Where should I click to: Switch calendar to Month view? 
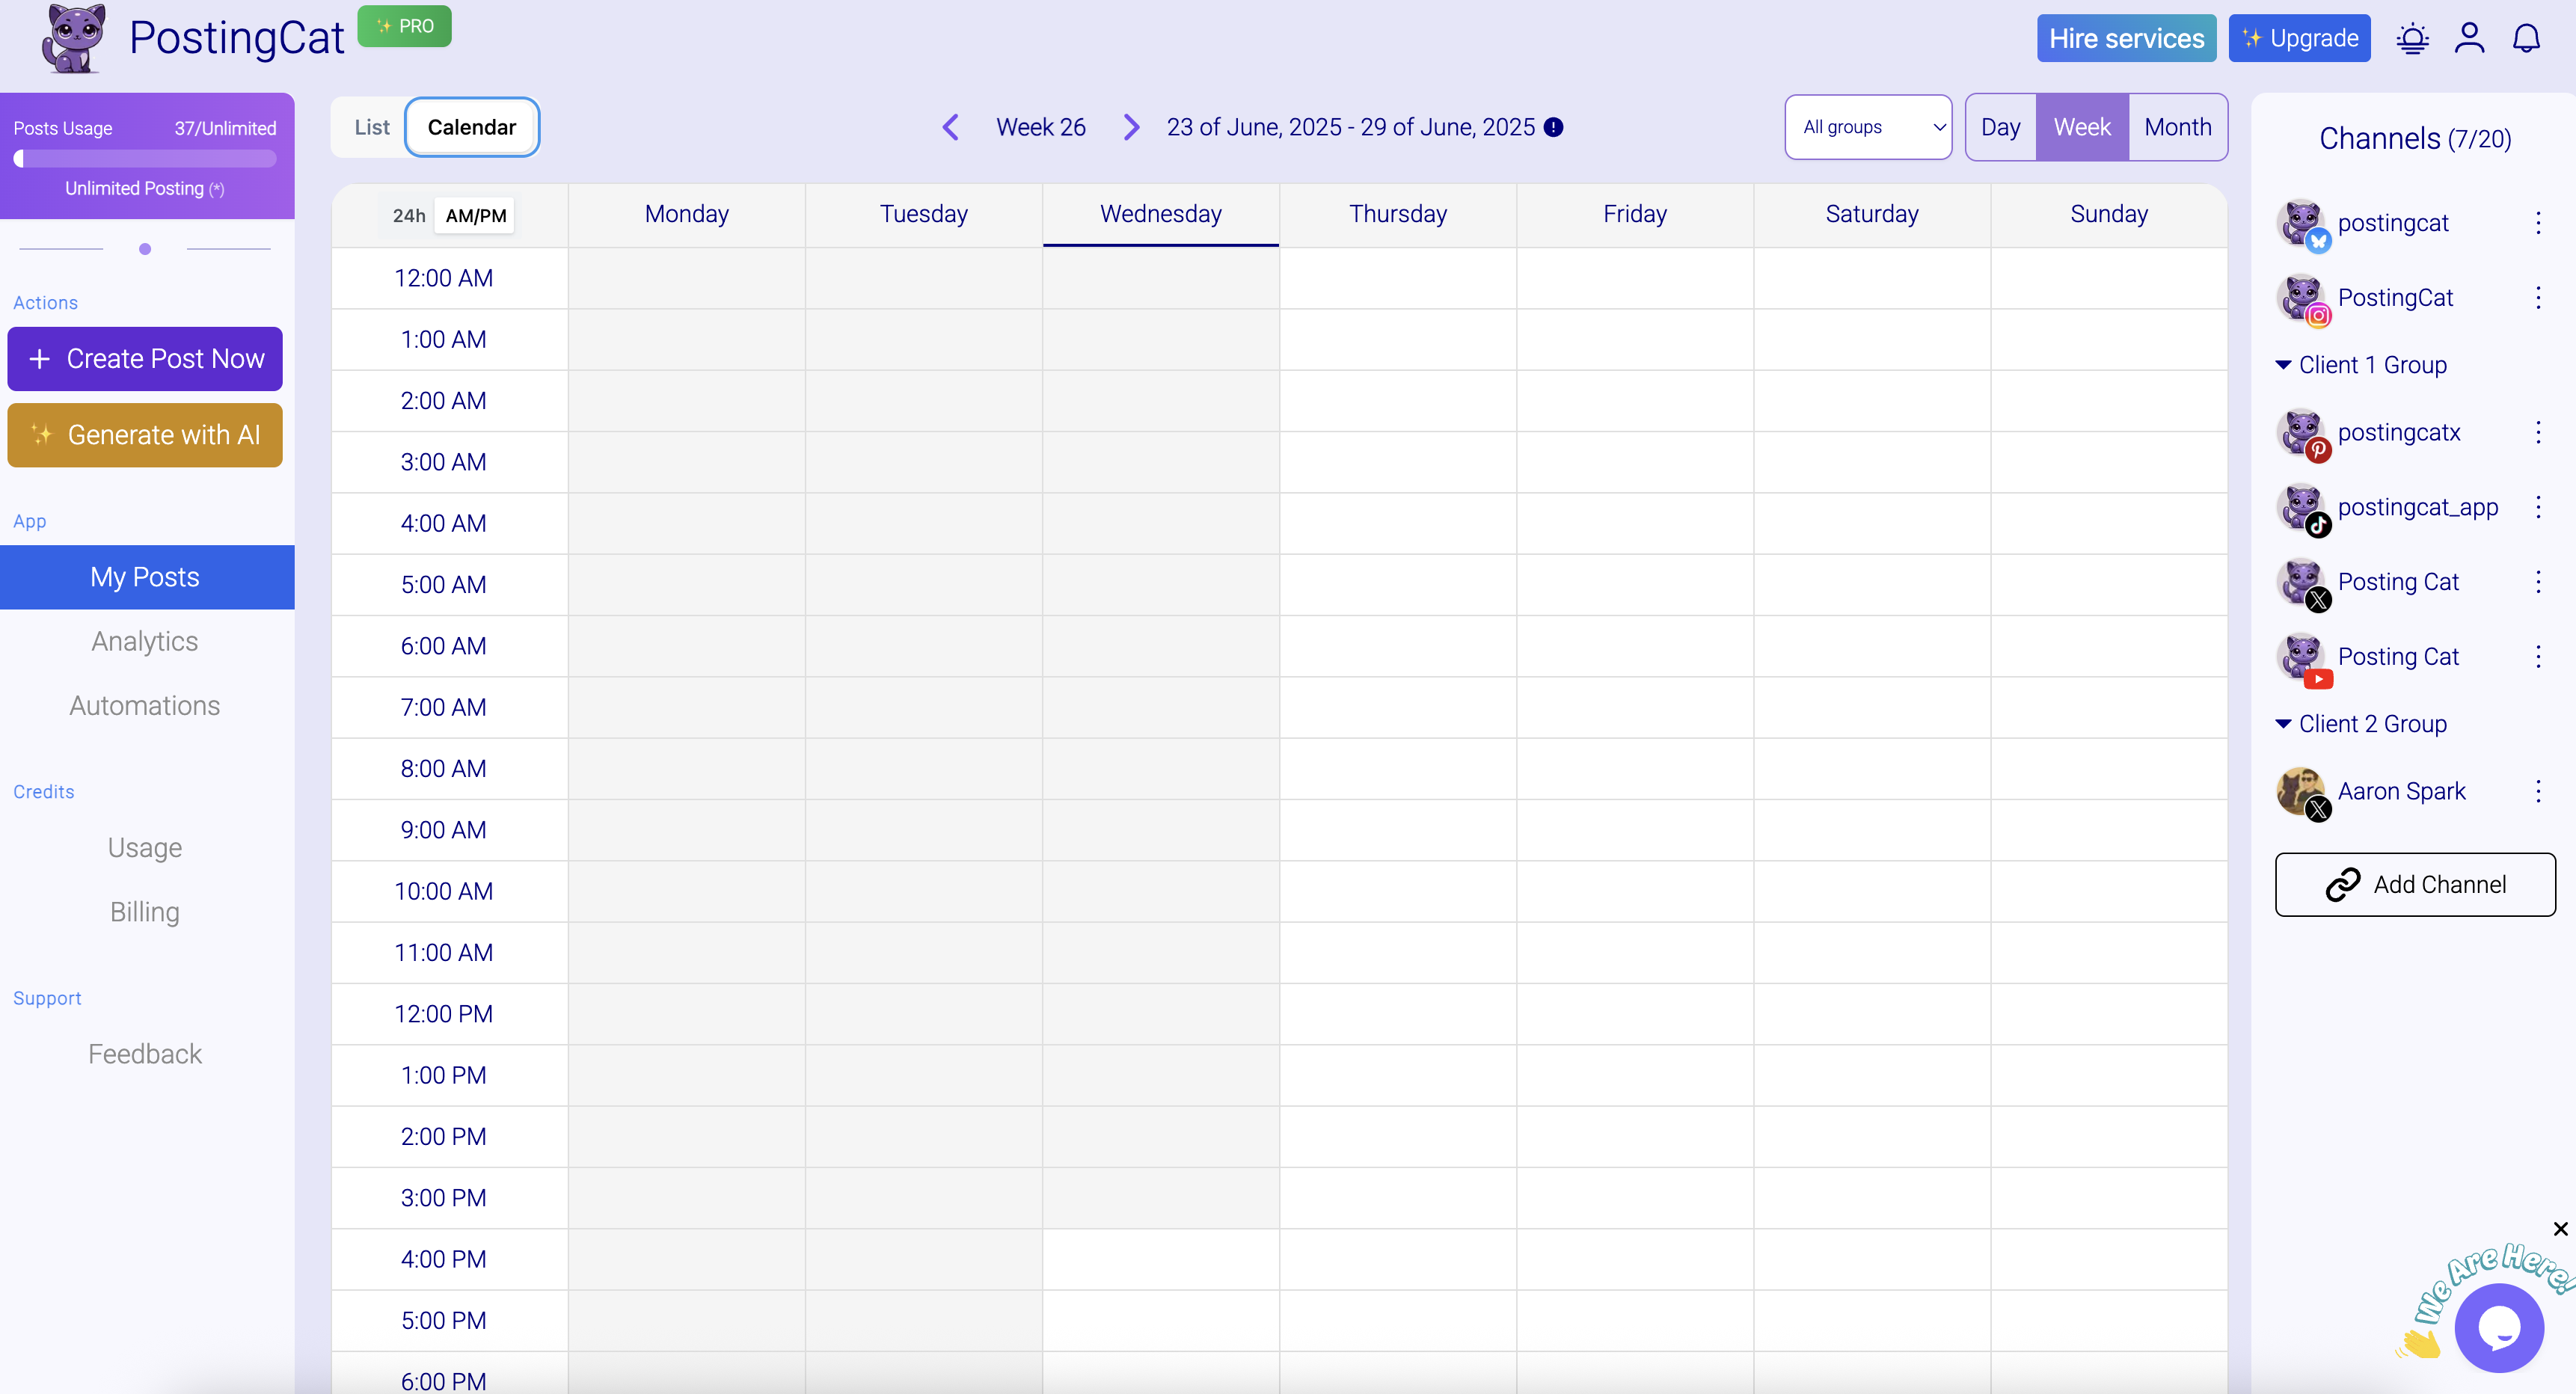(2177, 127)
